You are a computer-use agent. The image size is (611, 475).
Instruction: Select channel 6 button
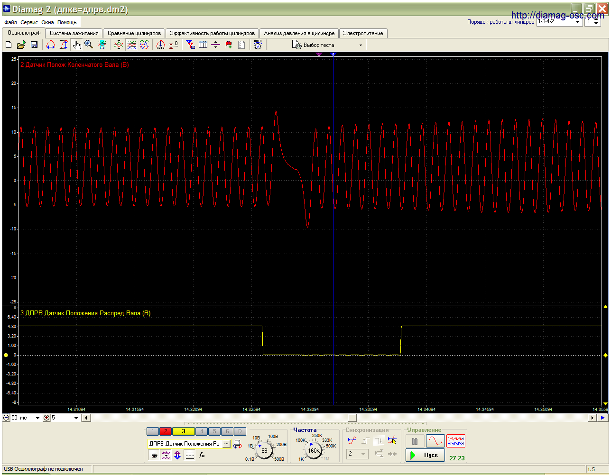(x=227, y=431)
